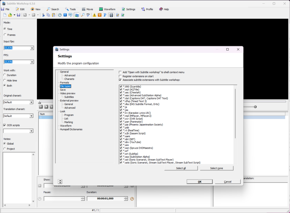
Task: Click the paste clipboard icon
Action: click(54, 15)
